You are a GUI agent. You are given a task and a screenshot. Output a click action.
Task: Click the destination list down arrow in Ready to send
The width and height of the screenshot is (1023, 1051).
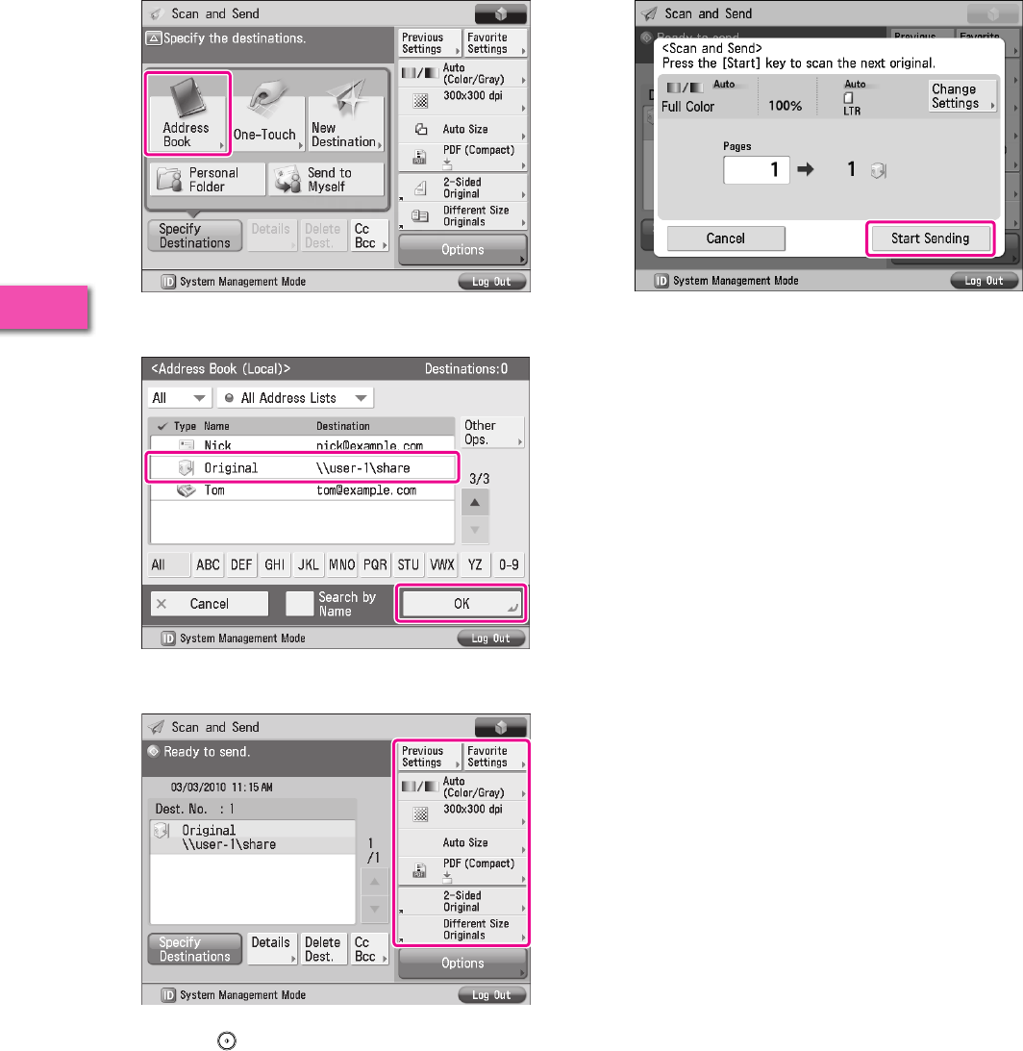coord(375,910)
